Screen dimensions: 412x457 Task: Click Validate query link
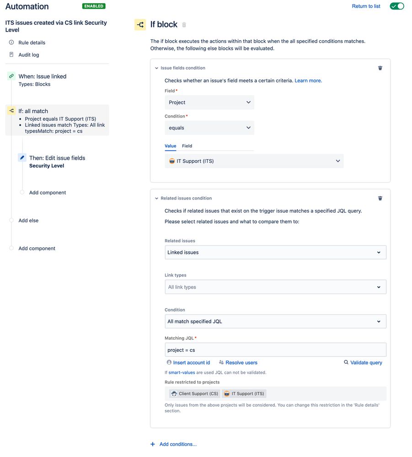(366, 363)
